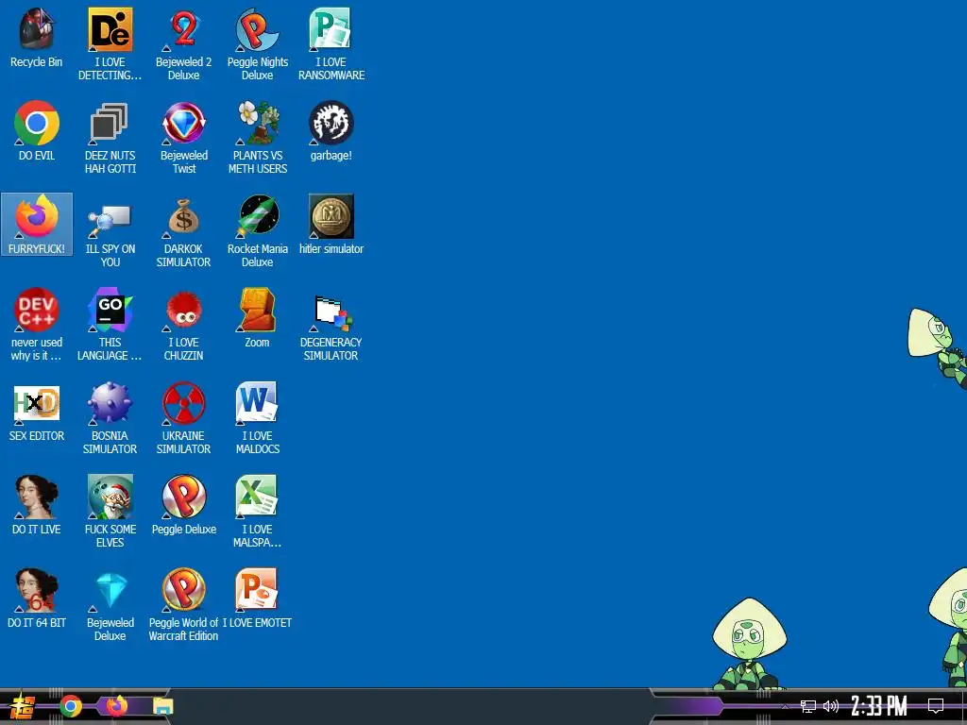The image size is (967, 725).
Task: Open the Bejeweled Twist shortcut
Action: [x=184, y=138]
